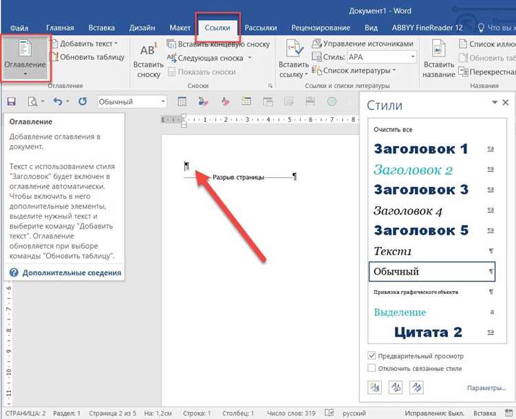
Task: Open the Оглавление table of contents button
Action: 25,58
